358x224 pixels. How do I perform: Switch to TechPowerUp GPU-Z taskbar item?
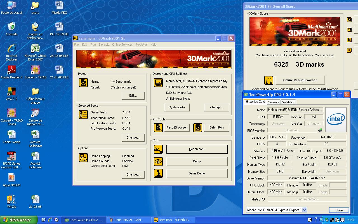84,220
